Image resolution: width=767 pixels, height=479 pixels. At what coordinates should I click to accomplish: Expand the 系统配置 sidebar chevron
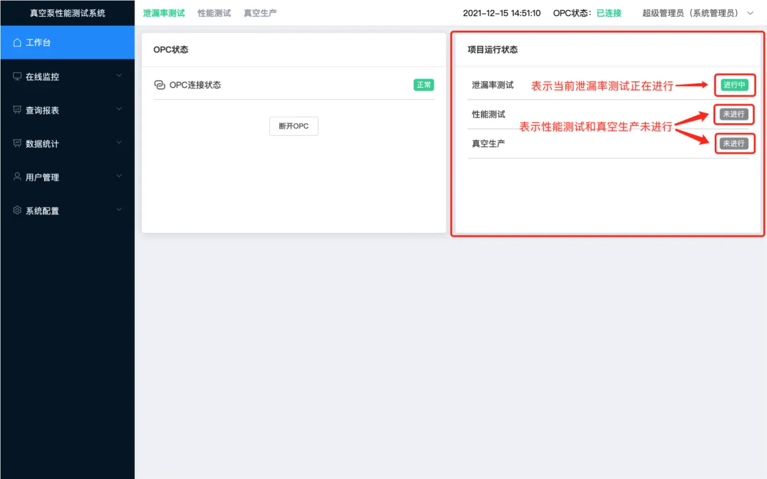click(x=119, y=210)
